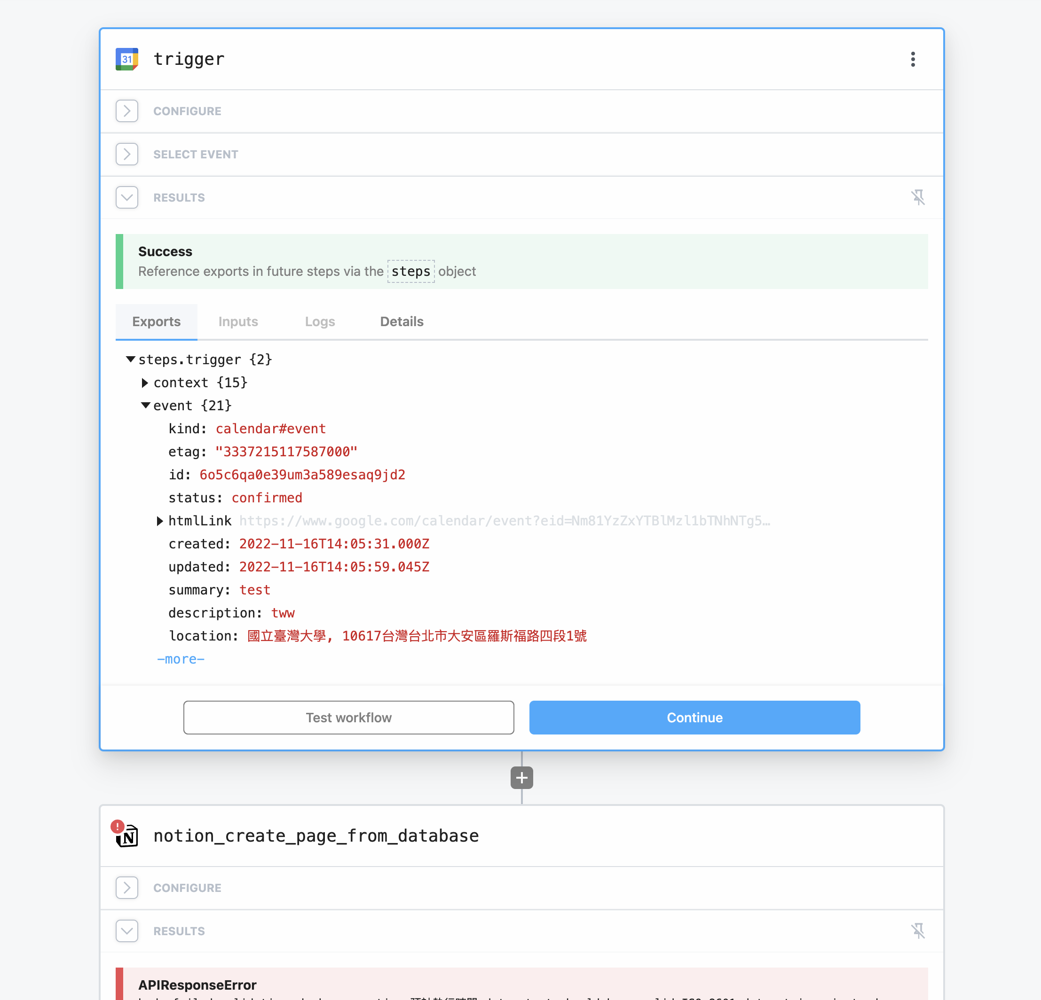Screen dimensions: 1041x1000
Task: Open the Logs tab
Action: (320, 321)
